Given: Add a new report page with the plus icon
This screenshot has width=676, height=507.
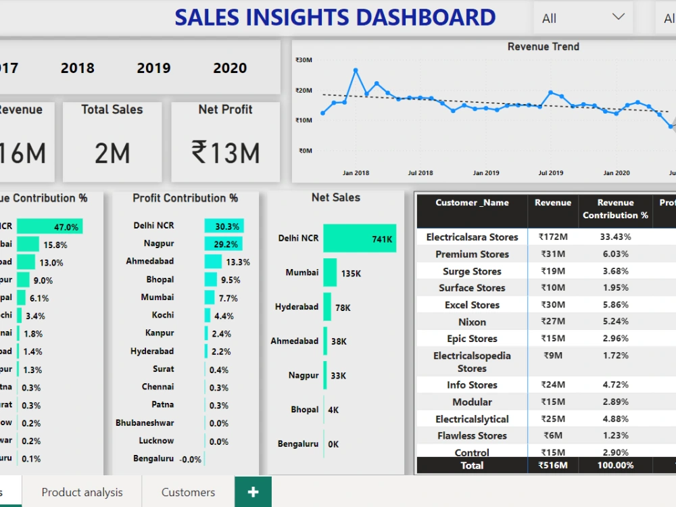Looking at the screenshot, I should point(253,491).
